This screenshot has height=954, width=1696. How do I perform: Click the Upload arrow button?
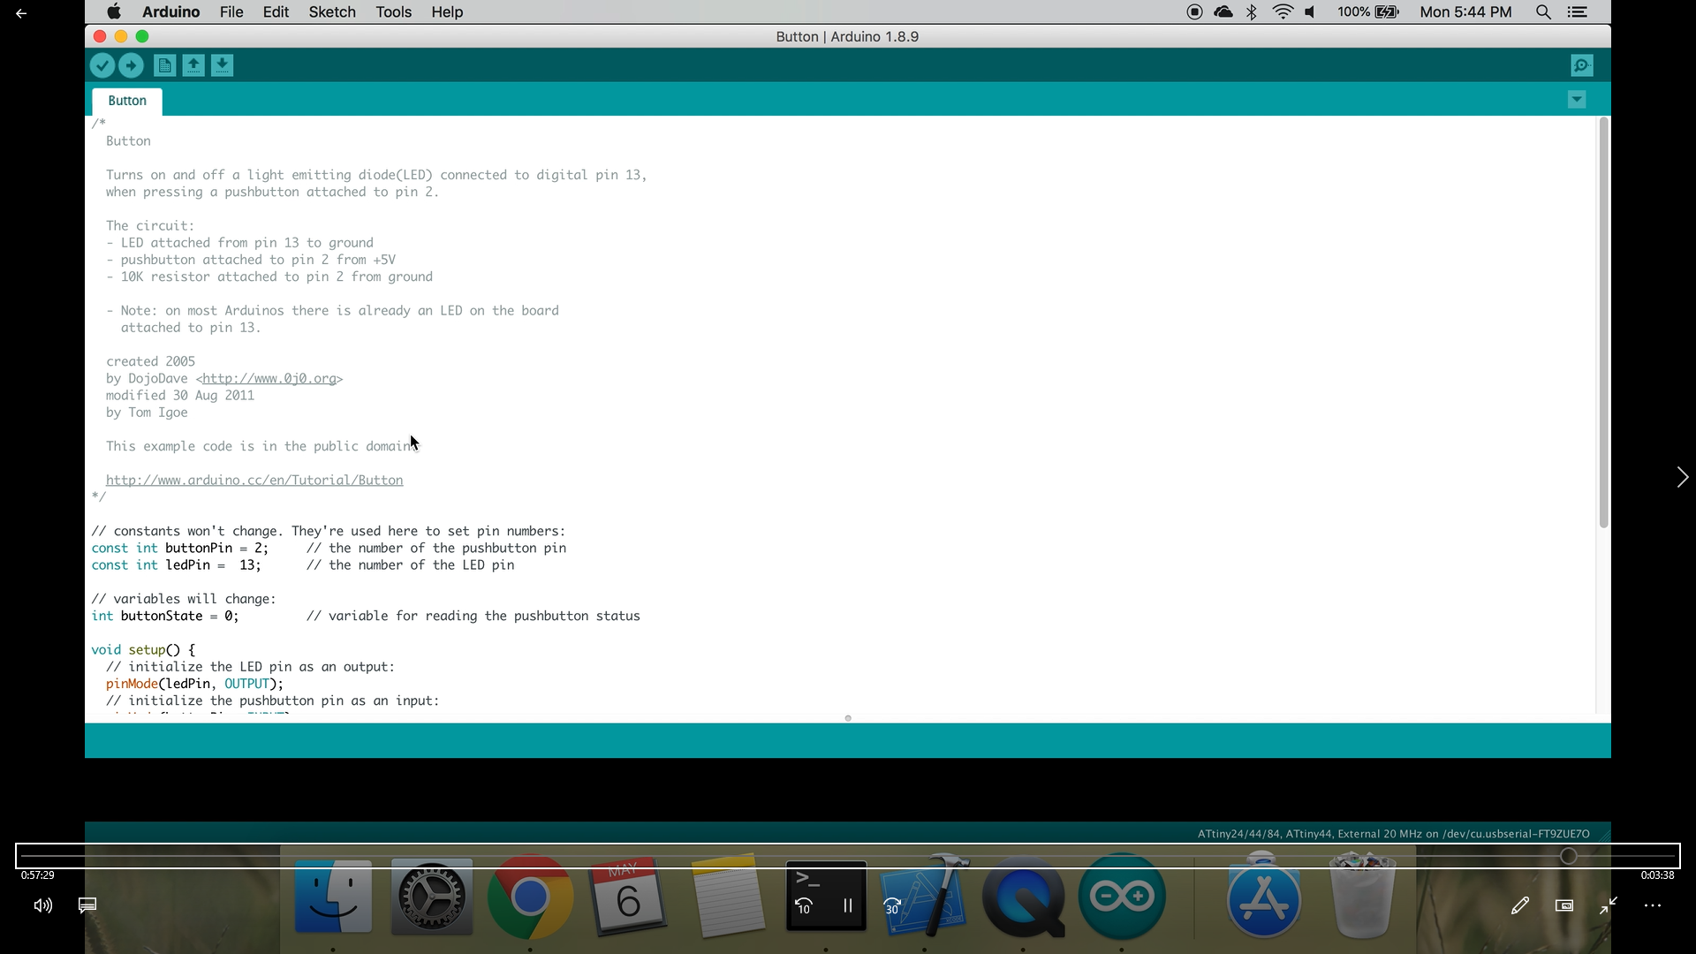(131, 65)
